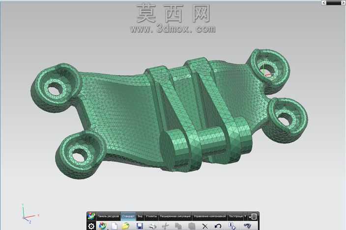Open a file with the folder icon
The image size is (346, 230).
125,226
